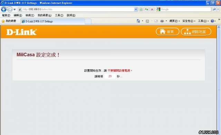The image size is (221, 135).
Task: Click the MiiiCasa 設定完成！ heading
Action: point(38,55)
